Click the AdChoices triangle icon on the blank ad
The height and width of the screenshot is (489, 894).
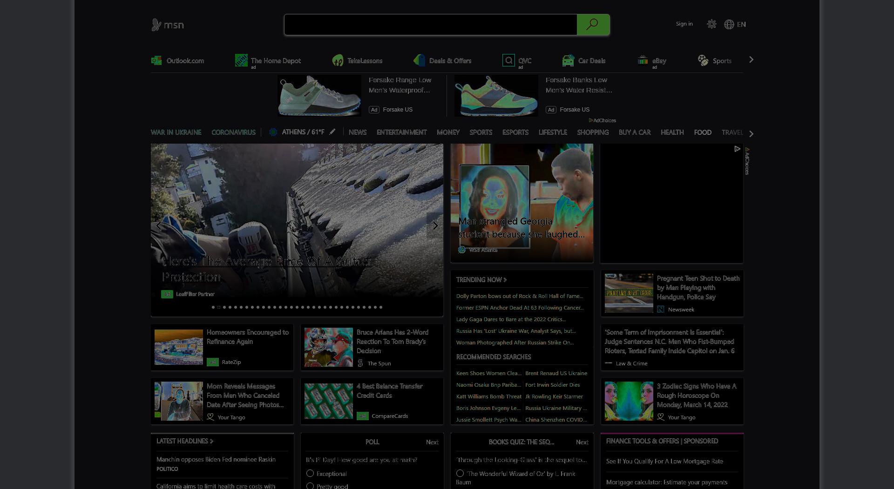(737, 149)
